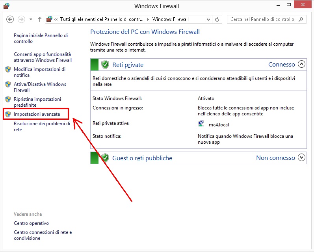
Task: Open recent locations dropdown arrow
Action: coord(31,19)
